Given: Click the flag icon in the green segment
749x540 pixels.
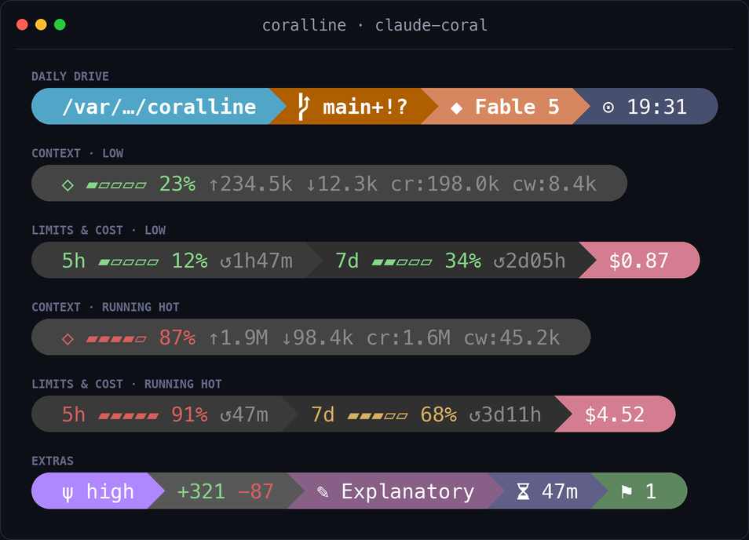Looking at the screenshot, I should (x=627, y=491).
